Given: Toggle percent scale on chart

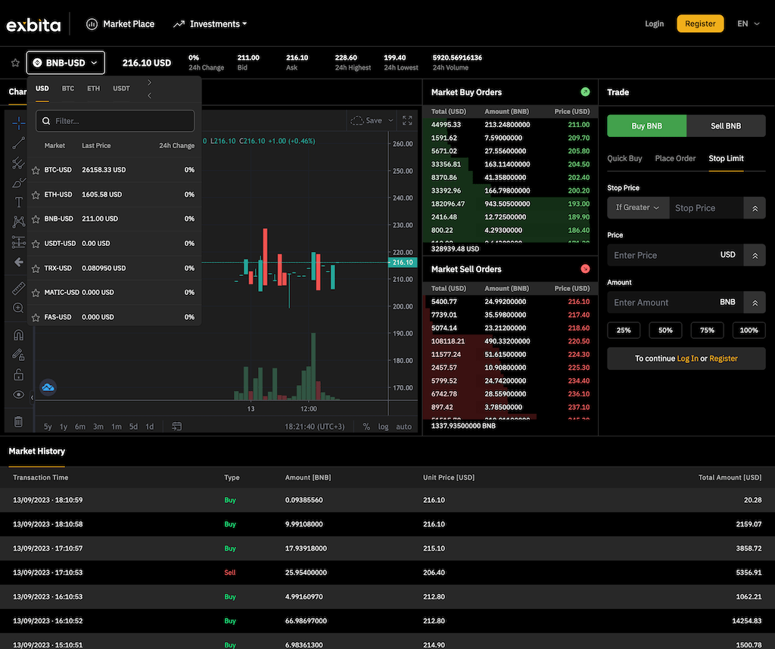Looking at the screenshot, I should 366,427.
